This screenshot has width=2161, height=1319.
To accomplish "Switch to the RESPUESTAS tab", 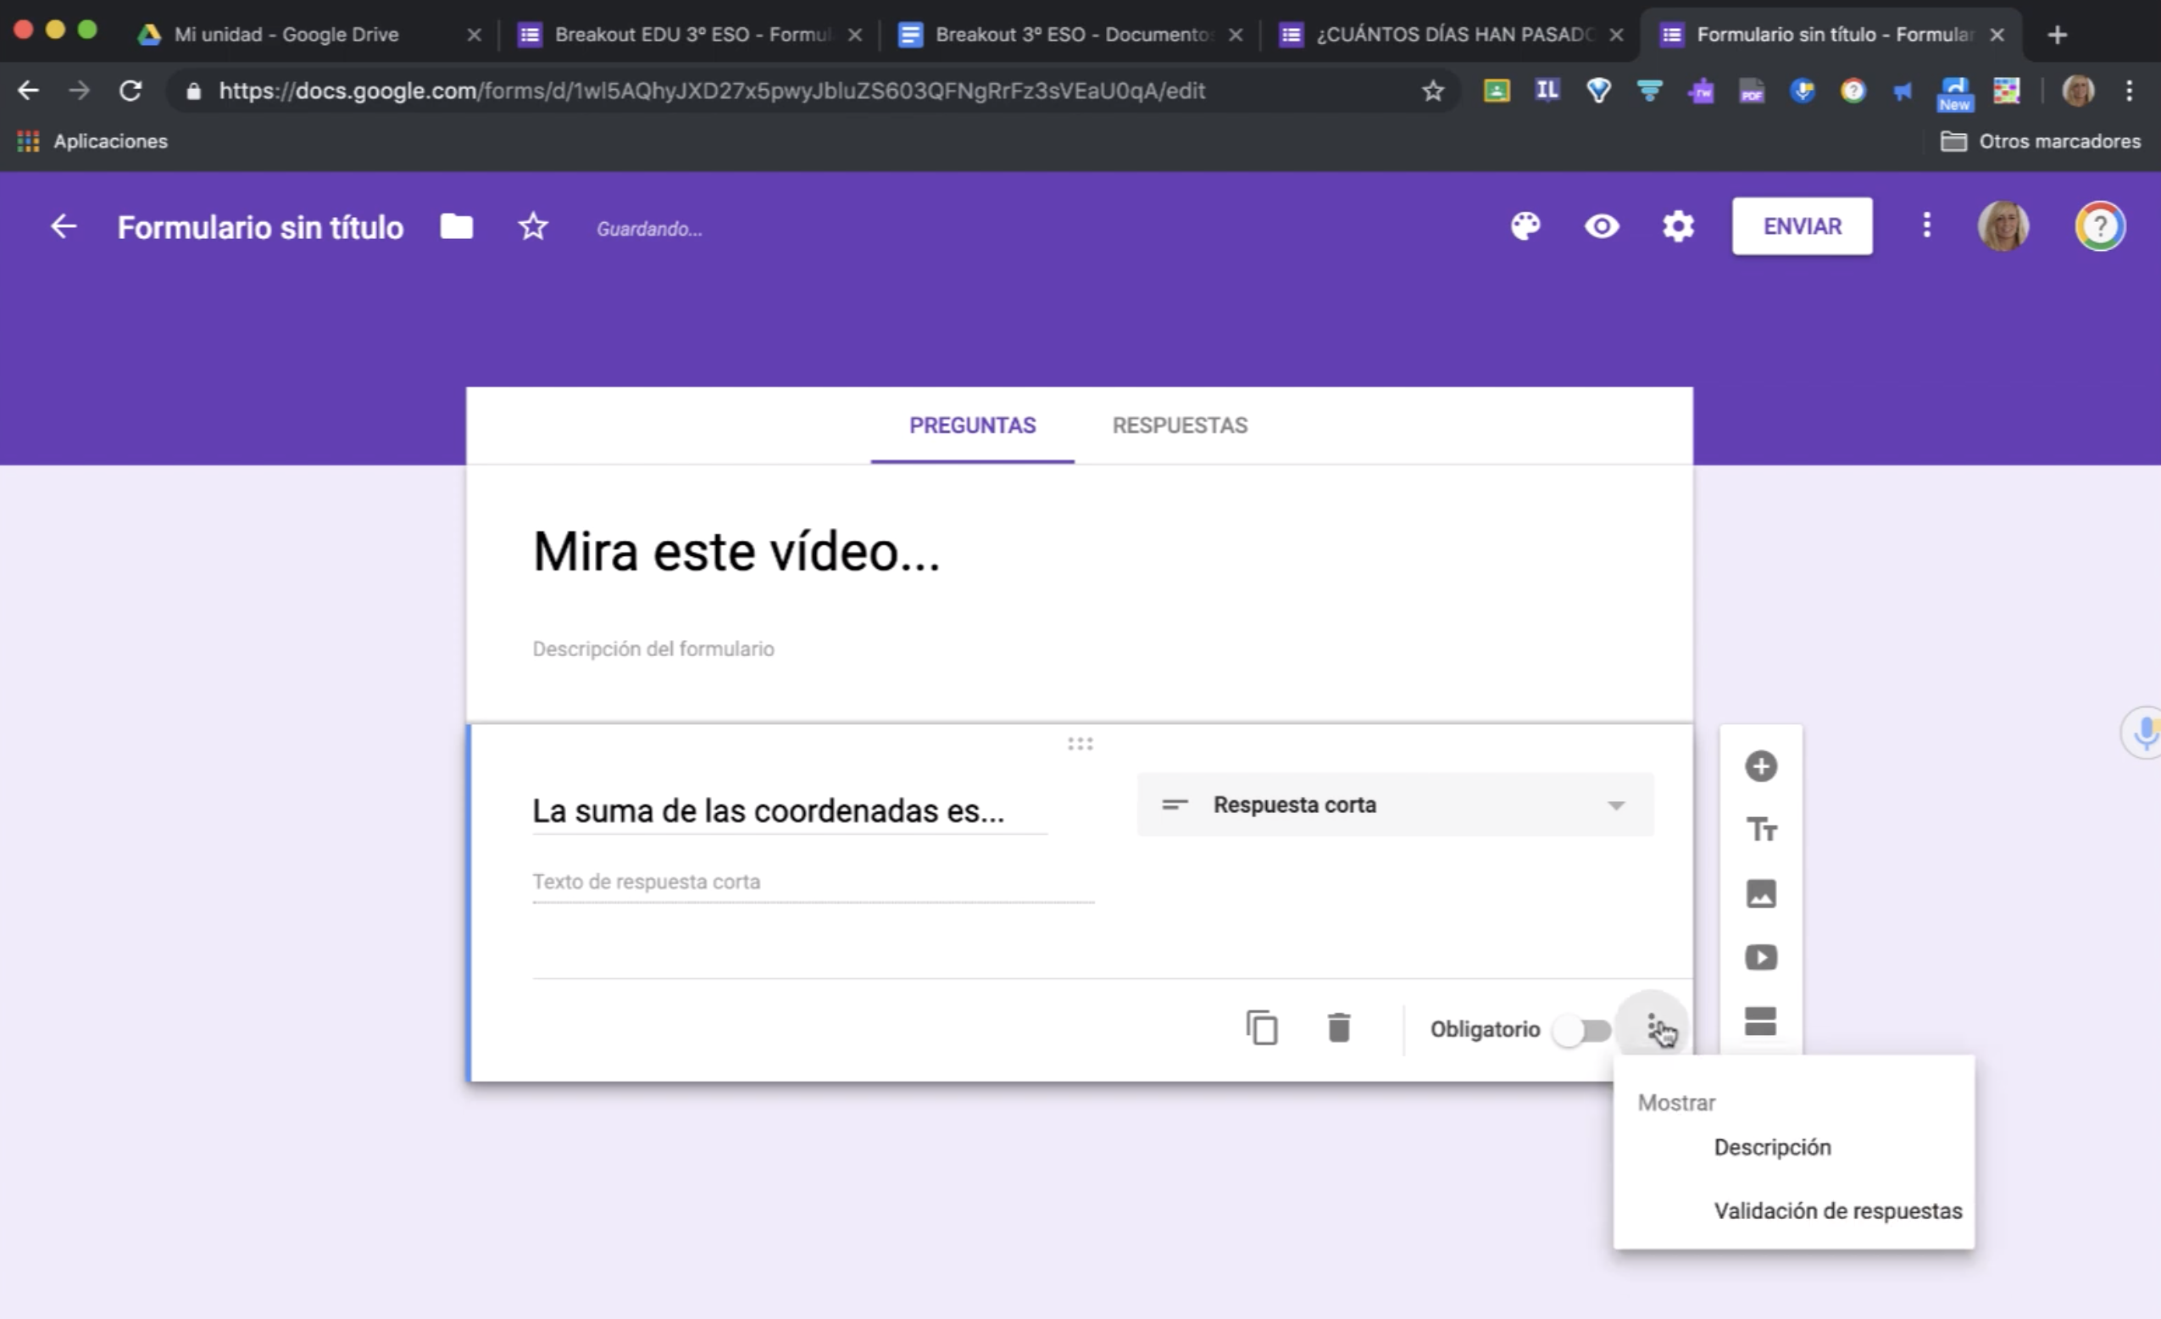I will [1179, 426].
